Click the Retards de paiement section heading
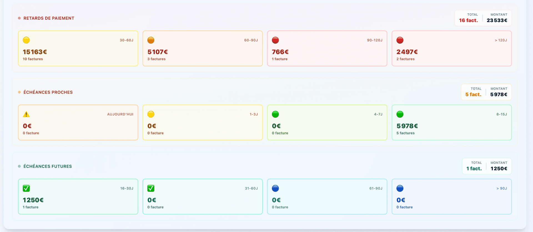Screen dimensions: 533x232 (x=49, y=18)
